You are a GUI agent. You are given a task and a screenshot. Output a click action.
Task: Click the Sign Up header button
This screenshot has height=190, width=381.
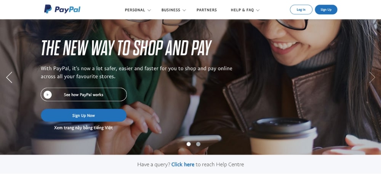(x=326, y=10)
